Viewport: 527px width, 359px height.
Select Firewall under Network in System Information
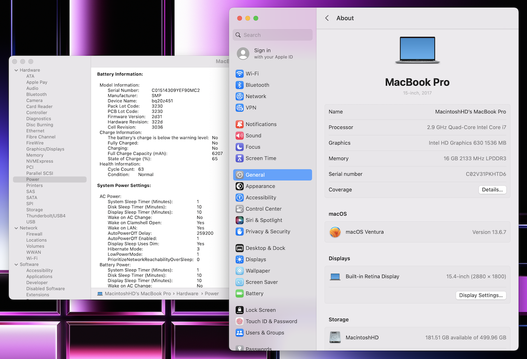[x=35, y=234]
